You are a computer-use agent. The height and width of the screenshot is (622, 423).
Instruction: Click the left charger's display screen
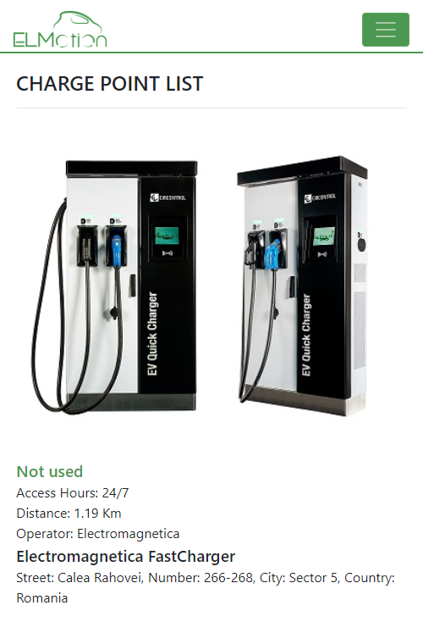click(167, 236)
